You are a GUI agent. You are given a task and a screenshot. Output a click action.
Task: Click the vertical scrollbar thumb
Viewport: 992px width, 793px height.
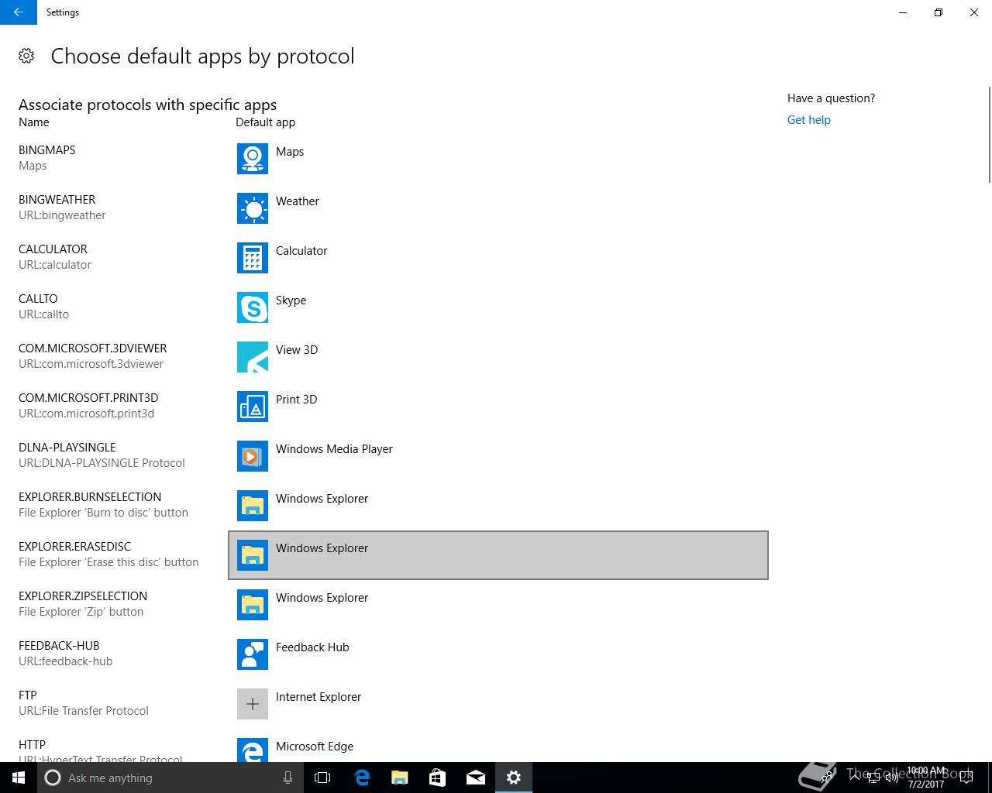[989, 136]
